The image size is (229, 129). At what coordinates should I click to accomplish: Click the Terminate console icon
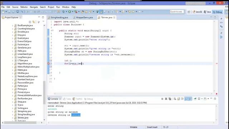pos(162,99)
